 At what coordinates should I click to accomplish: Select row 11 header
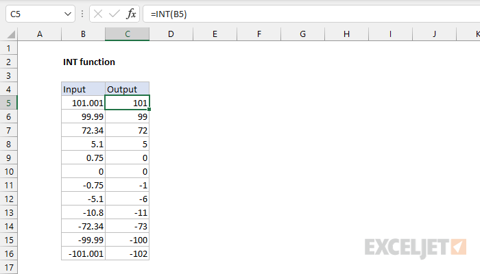click(x=9, y=185)
